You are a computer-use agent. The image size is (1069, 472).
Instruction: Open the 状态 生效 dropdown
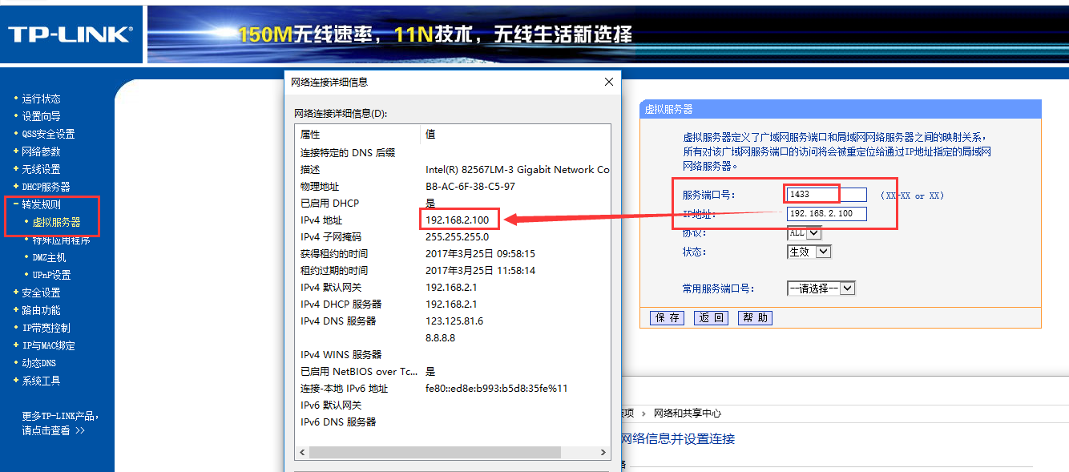tap(809, 252)
